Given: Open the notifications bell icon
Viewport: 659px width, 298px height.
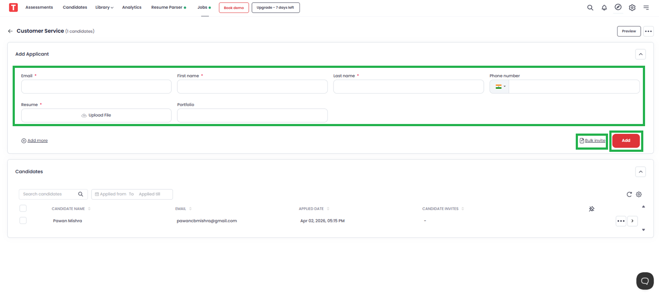Looking at the screenshot, I should pyautogui.click(x=604, y=7).
